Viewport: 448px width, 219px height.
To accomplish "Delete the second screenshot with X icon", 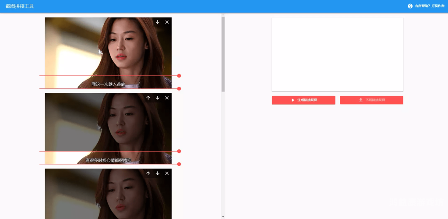I will click(167, 98).
